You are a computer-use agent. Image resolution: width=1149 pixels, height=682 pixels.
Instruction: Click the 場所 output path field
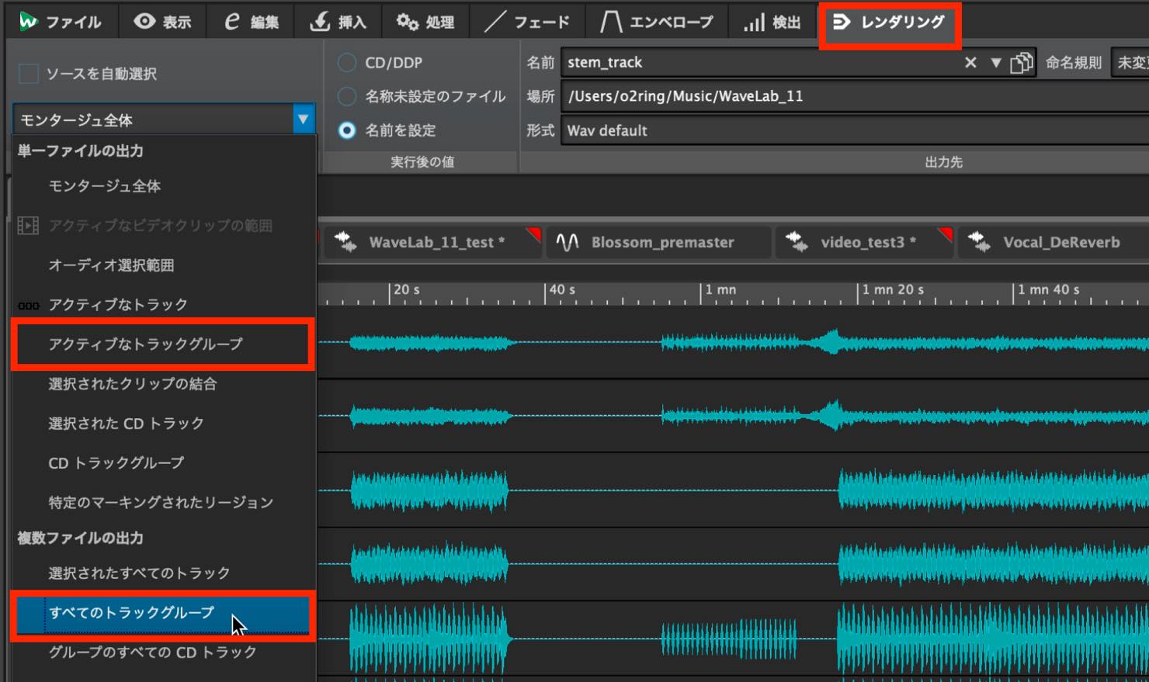[854, 96]
